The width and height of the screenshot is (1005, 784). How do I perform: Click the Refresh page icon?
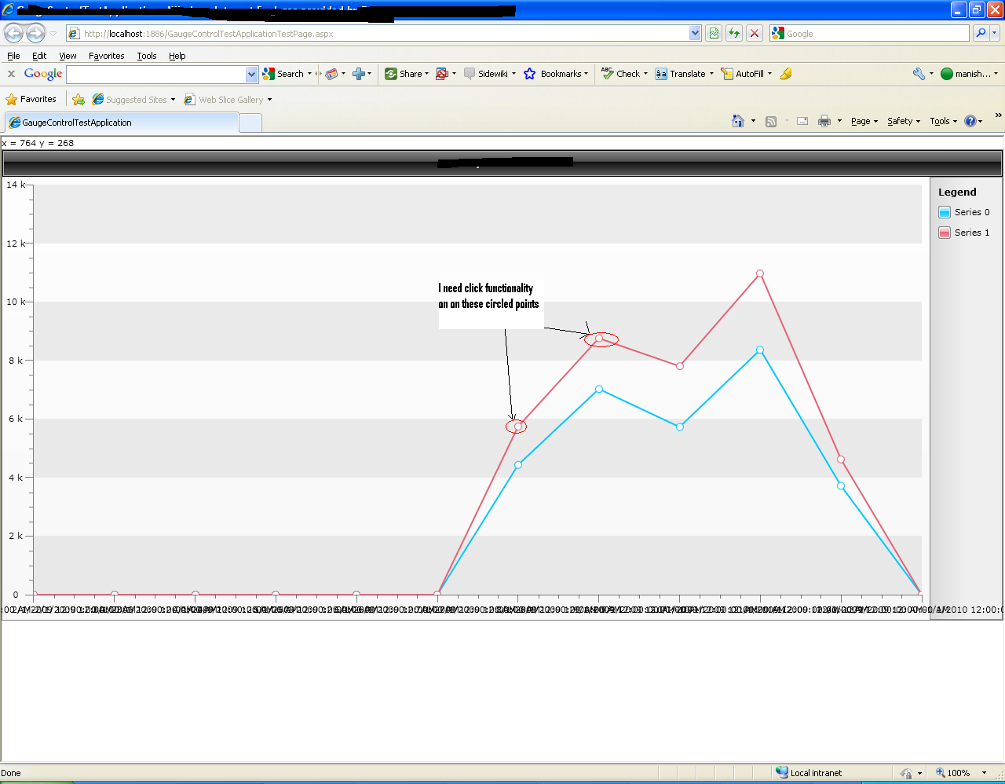pyautogui.click(x=733, y=33)
